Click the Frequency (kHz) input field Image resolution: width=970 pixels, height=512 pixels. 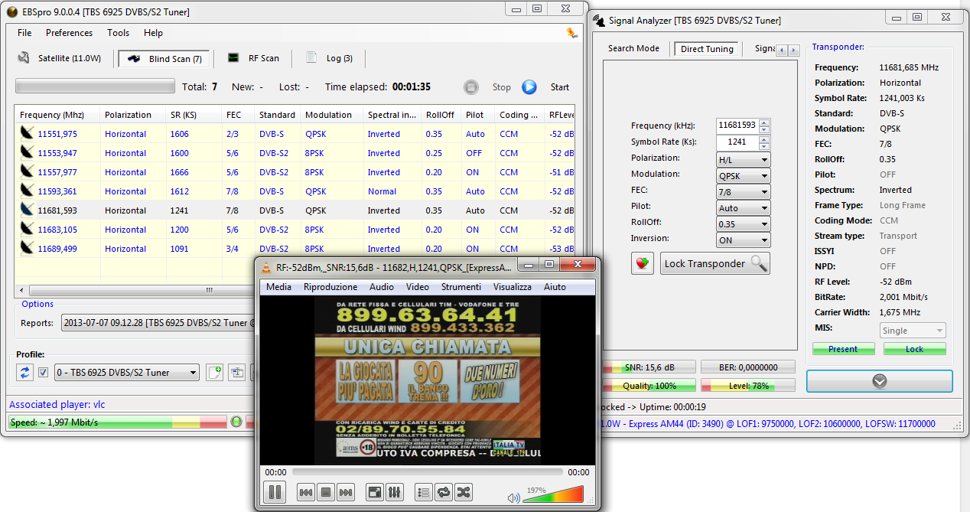pyautogui.click(x=737, y=125)
